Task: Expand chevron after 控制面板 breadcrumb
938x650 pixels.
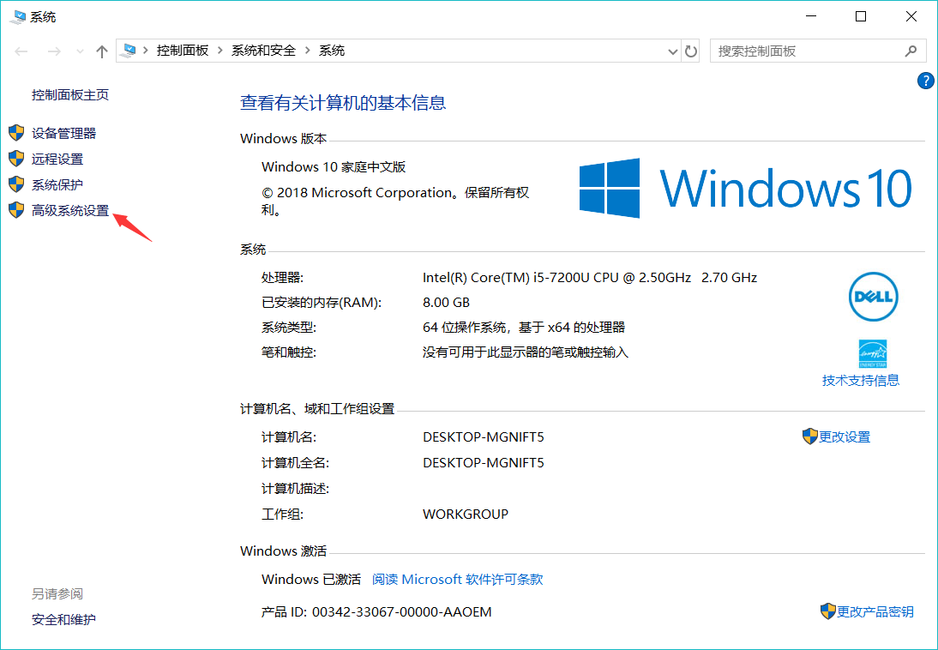Action: click(220, 51)
